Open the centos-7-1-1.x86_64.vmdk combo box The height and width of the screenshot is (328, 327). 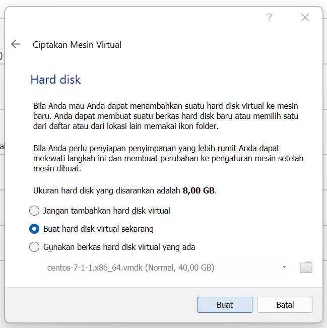tap(168, 268)
